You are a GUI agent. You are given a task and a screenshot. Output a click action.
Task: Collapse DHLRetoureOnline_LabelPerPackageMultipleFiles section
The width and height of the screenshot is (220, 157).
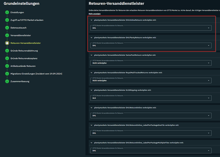tap(92, 143)
